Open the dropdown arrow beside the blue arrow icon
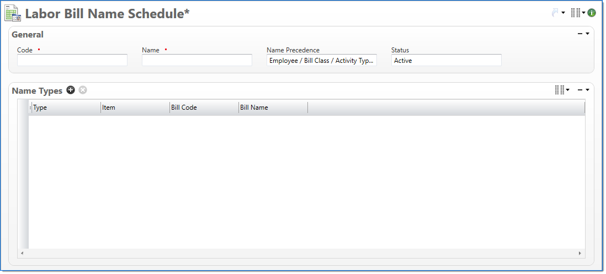 (563, 13)
